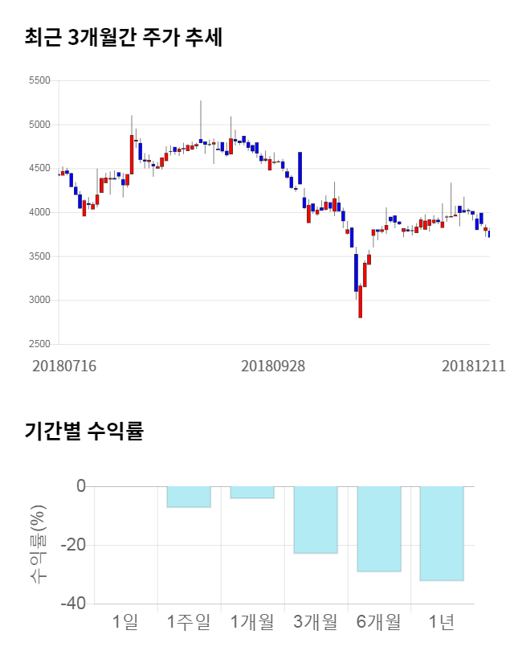The height and width of the screenshot is (651, 514).
Task: Click the -20 tick on returns axis
Action: click(x=75, y=545)
